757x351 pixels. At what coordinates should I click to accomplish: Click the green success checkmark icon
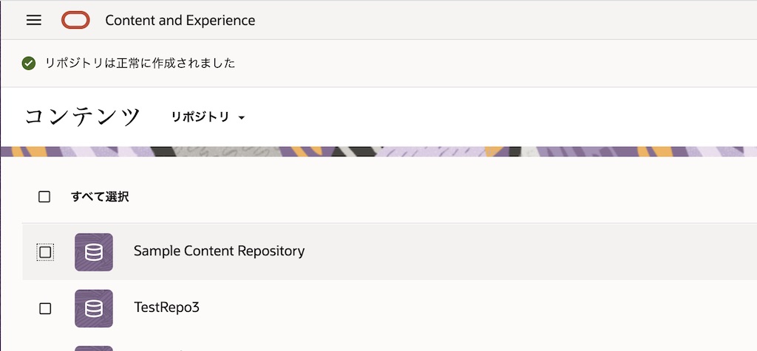click(x=29, y=63)
